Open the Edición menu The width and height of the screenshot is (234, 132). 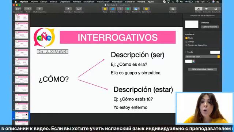44,1
